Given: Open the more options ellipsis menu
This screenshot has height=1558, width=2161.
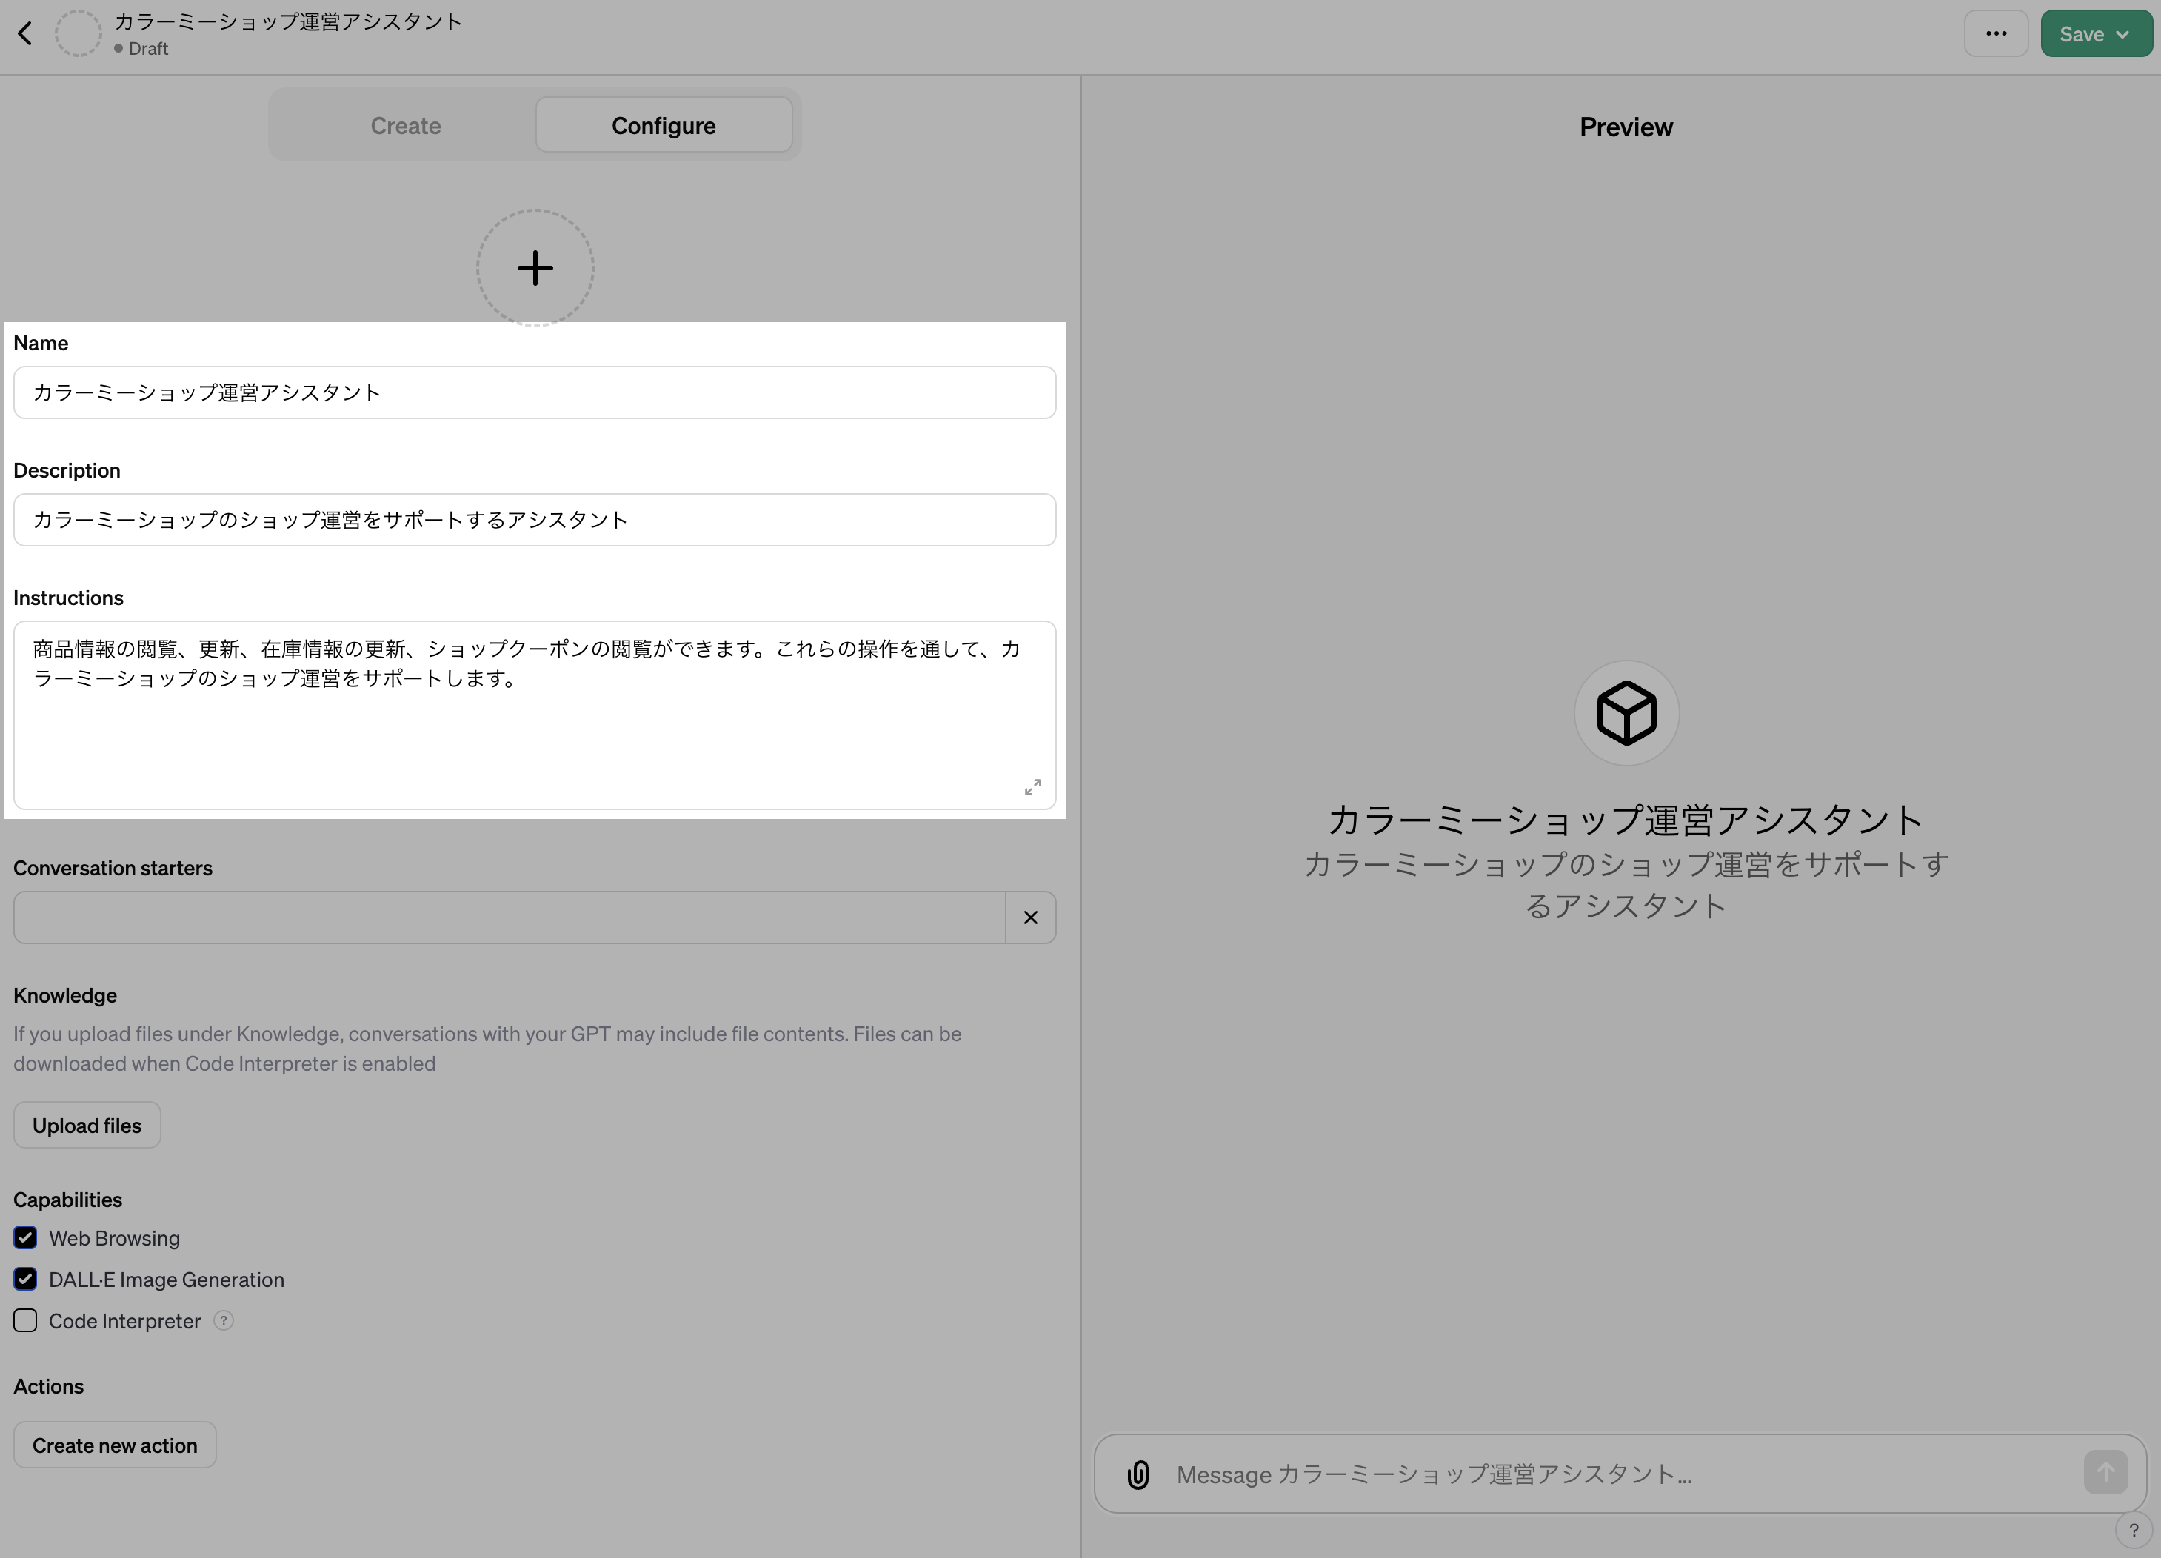Looking at the screenshot, I should point(1996,33).
